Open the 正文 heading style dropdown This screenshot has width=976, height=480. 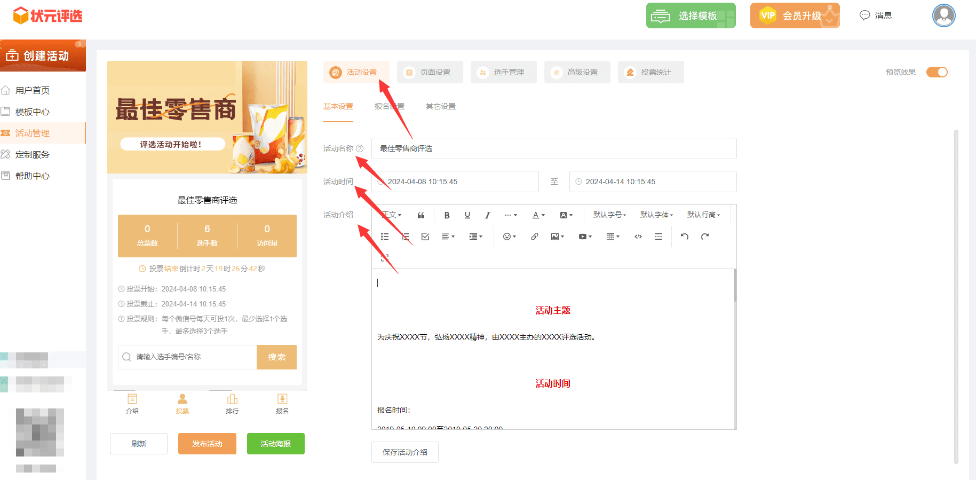[392, 215]
